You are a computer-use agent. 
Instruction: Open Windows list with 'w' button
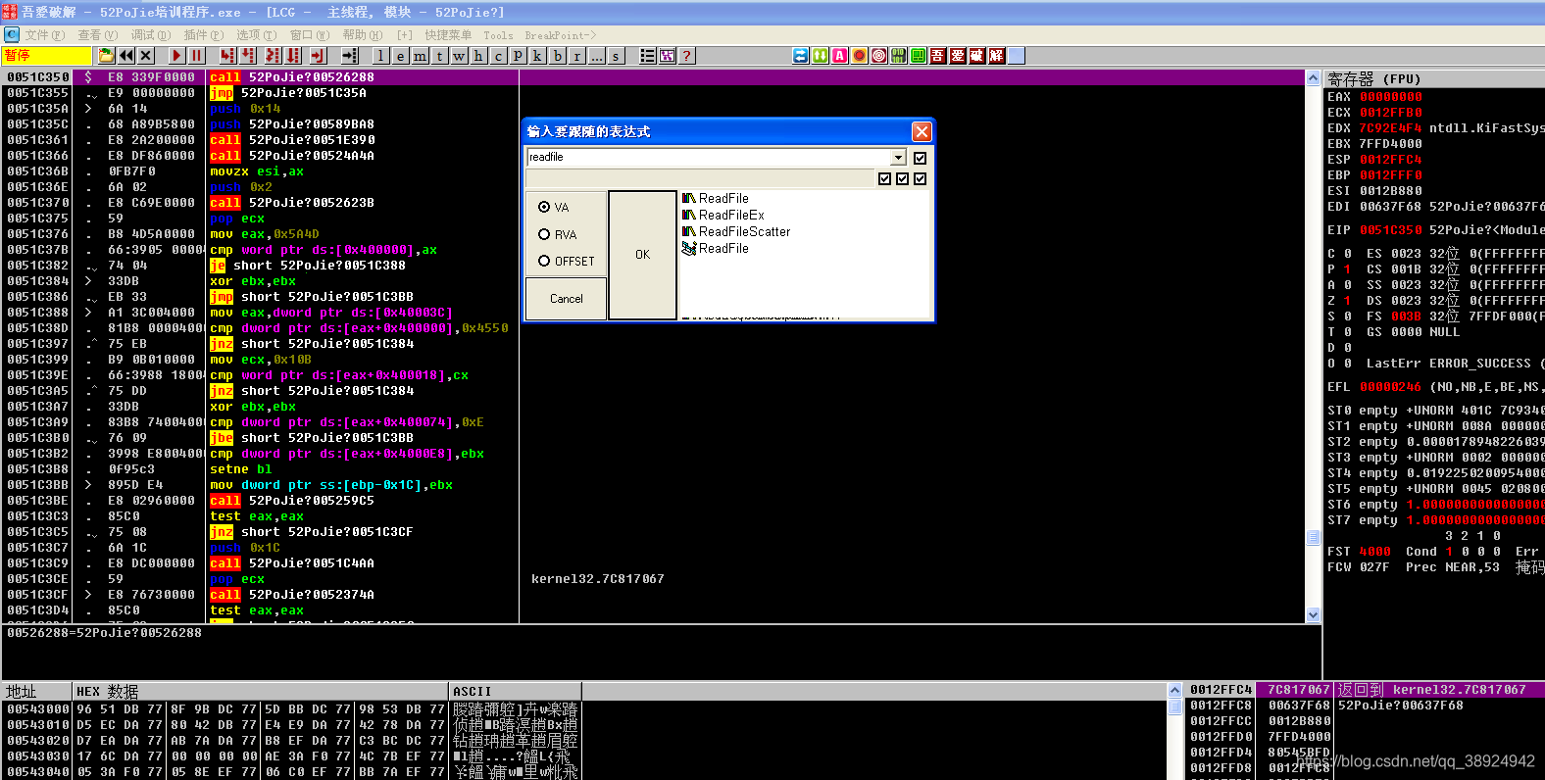[459, 56]
